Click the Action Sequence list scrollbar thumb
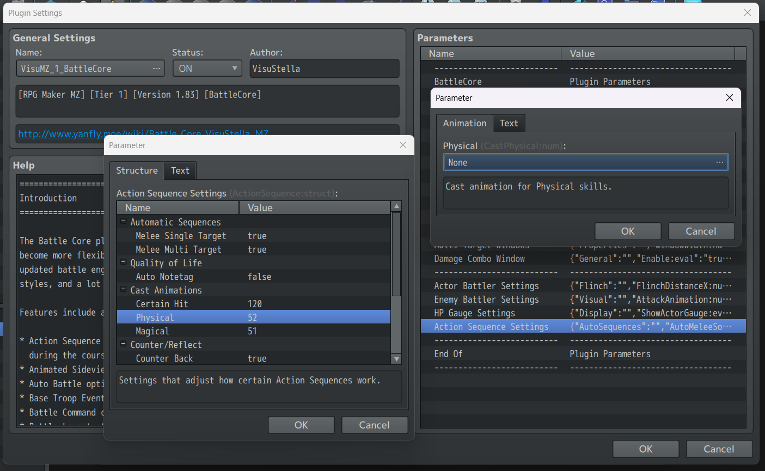This screenshot has width=765, height=471. 396,254
